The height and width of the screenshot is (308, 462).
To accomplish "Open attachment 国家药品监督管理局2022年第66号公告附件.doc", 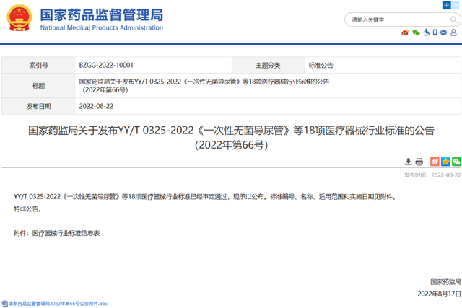I will [x=58, y=304].
